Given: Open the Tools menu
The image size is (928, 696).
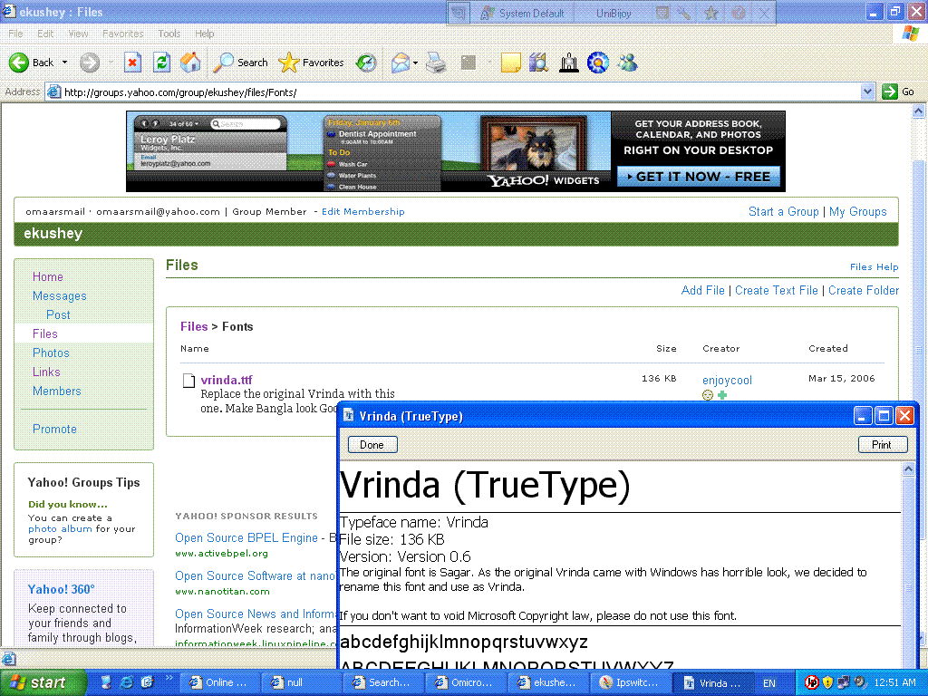Looking at the screenshot, I should [x=169, y=34].
